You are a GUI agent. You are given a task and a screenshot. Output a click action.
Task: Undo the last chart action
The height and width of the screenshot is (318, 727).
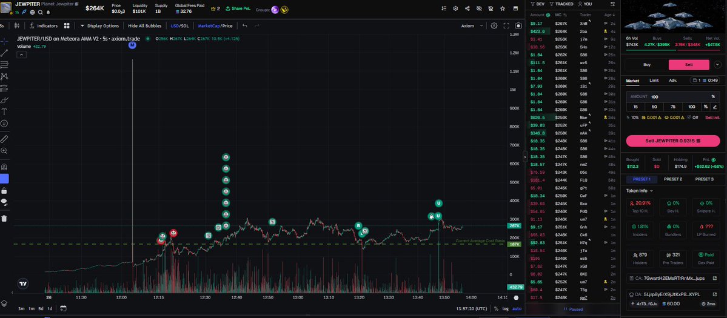click(245, 26)
